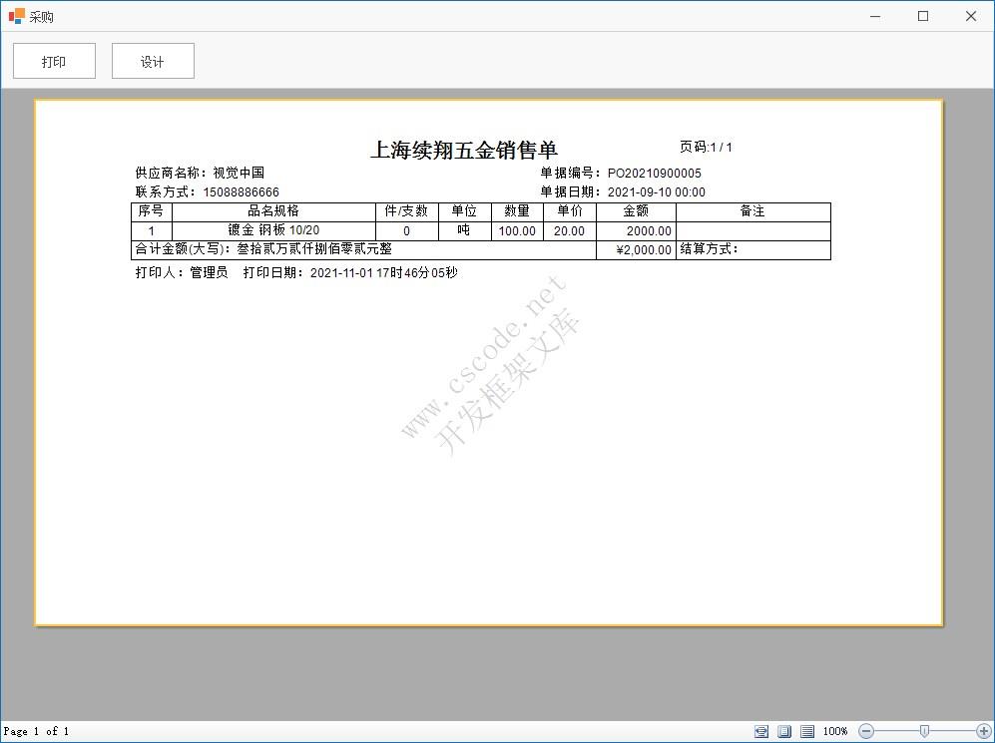Image resolution: width=995 pixels, height=743 pixels.
Task: Toggle whole-page view in the status bar
Action: click(x=784, y=730)
